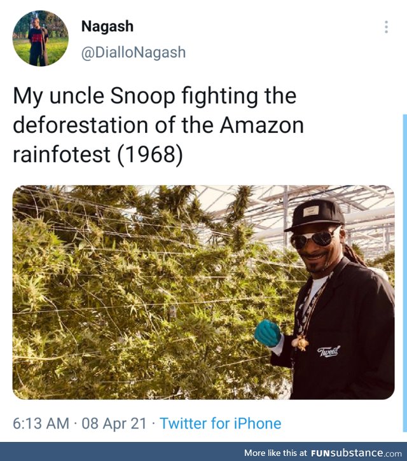Click the vertical blue scrollbar on right edge
This screenshot has width=407, height=461.
[405, 273]
